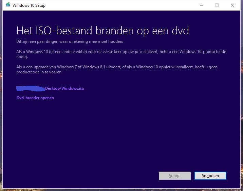Viewport: 243px width, 191px height.
Task: Click the paragraph about Windows 10-productcode nodig
Action: (x=121, y=54)
